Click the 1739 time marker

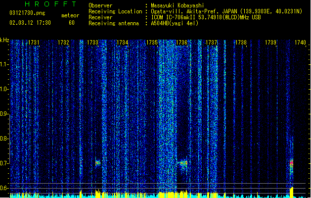[271, 43]
